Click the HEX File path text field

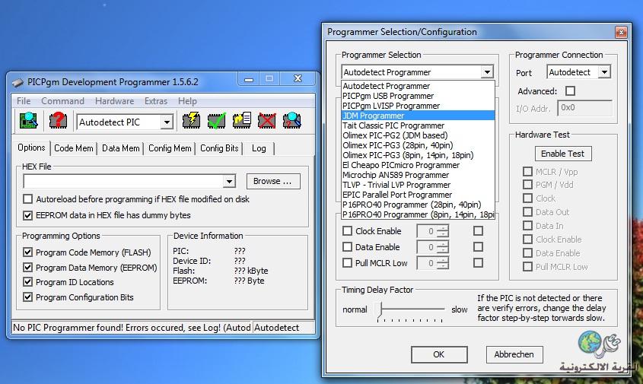[123, 181]
